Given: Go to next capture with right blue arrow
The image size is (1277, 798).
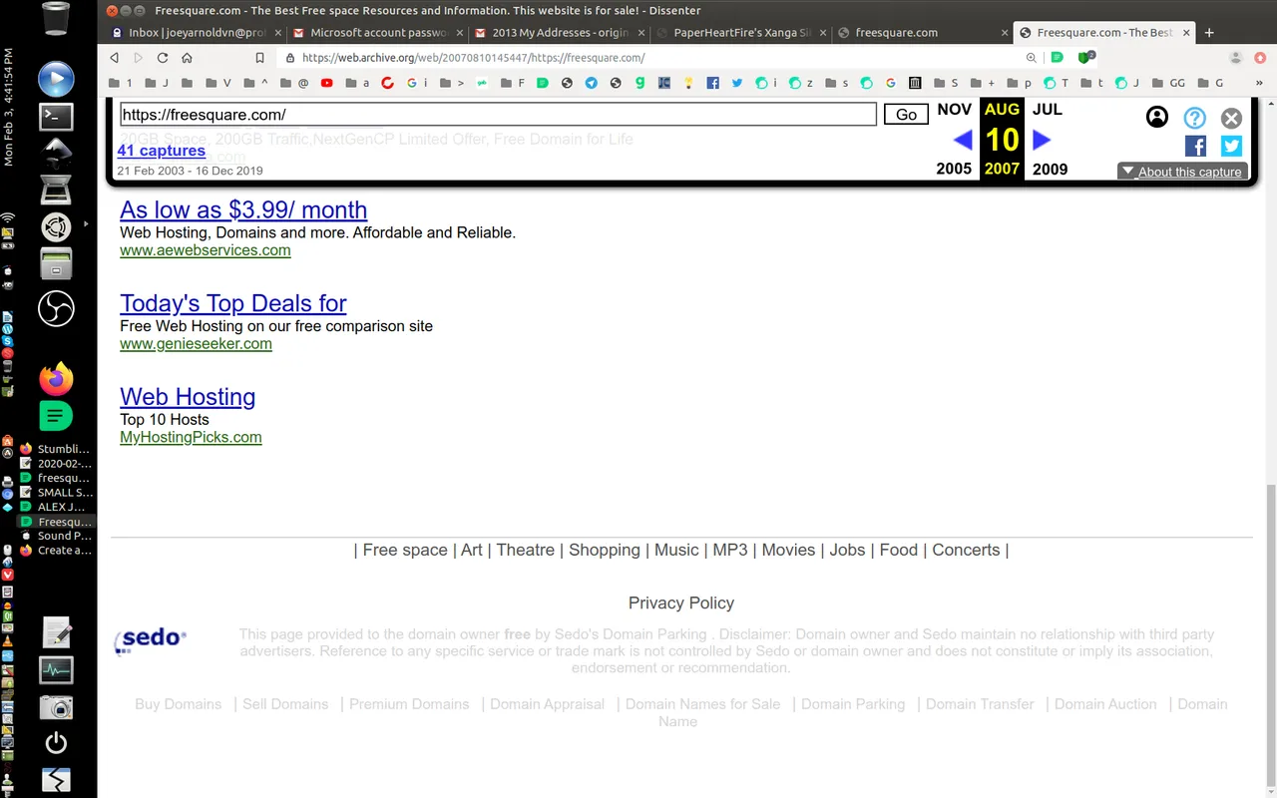Looking at the screenshot, I should [1042, 140].
